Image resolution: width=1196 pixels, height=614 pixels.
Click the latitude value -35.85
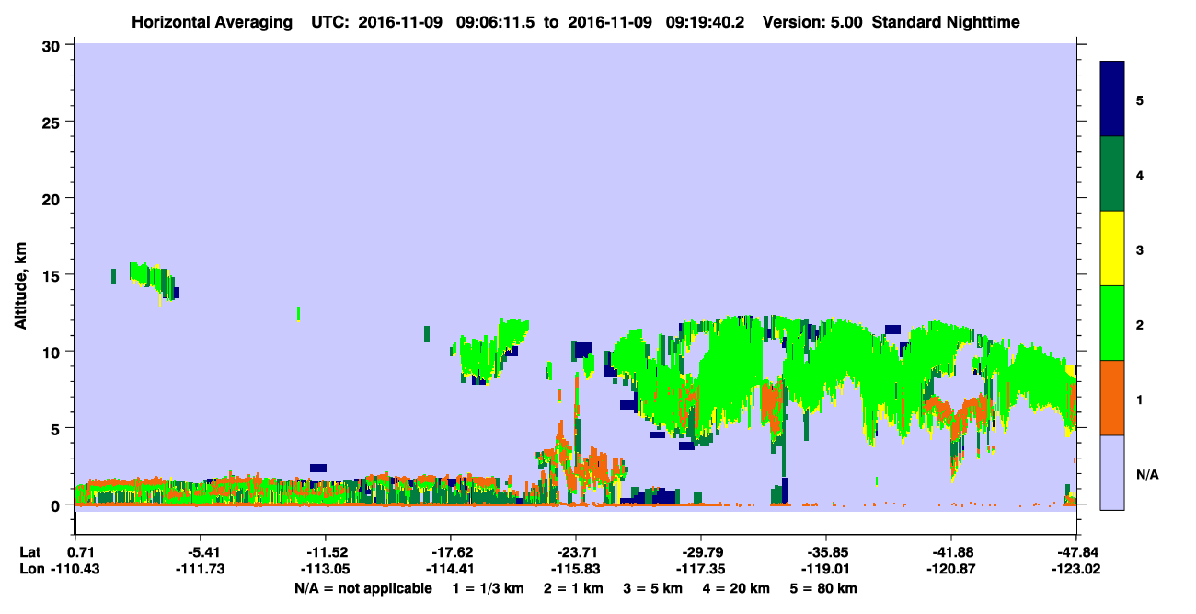tap(826, 552)
